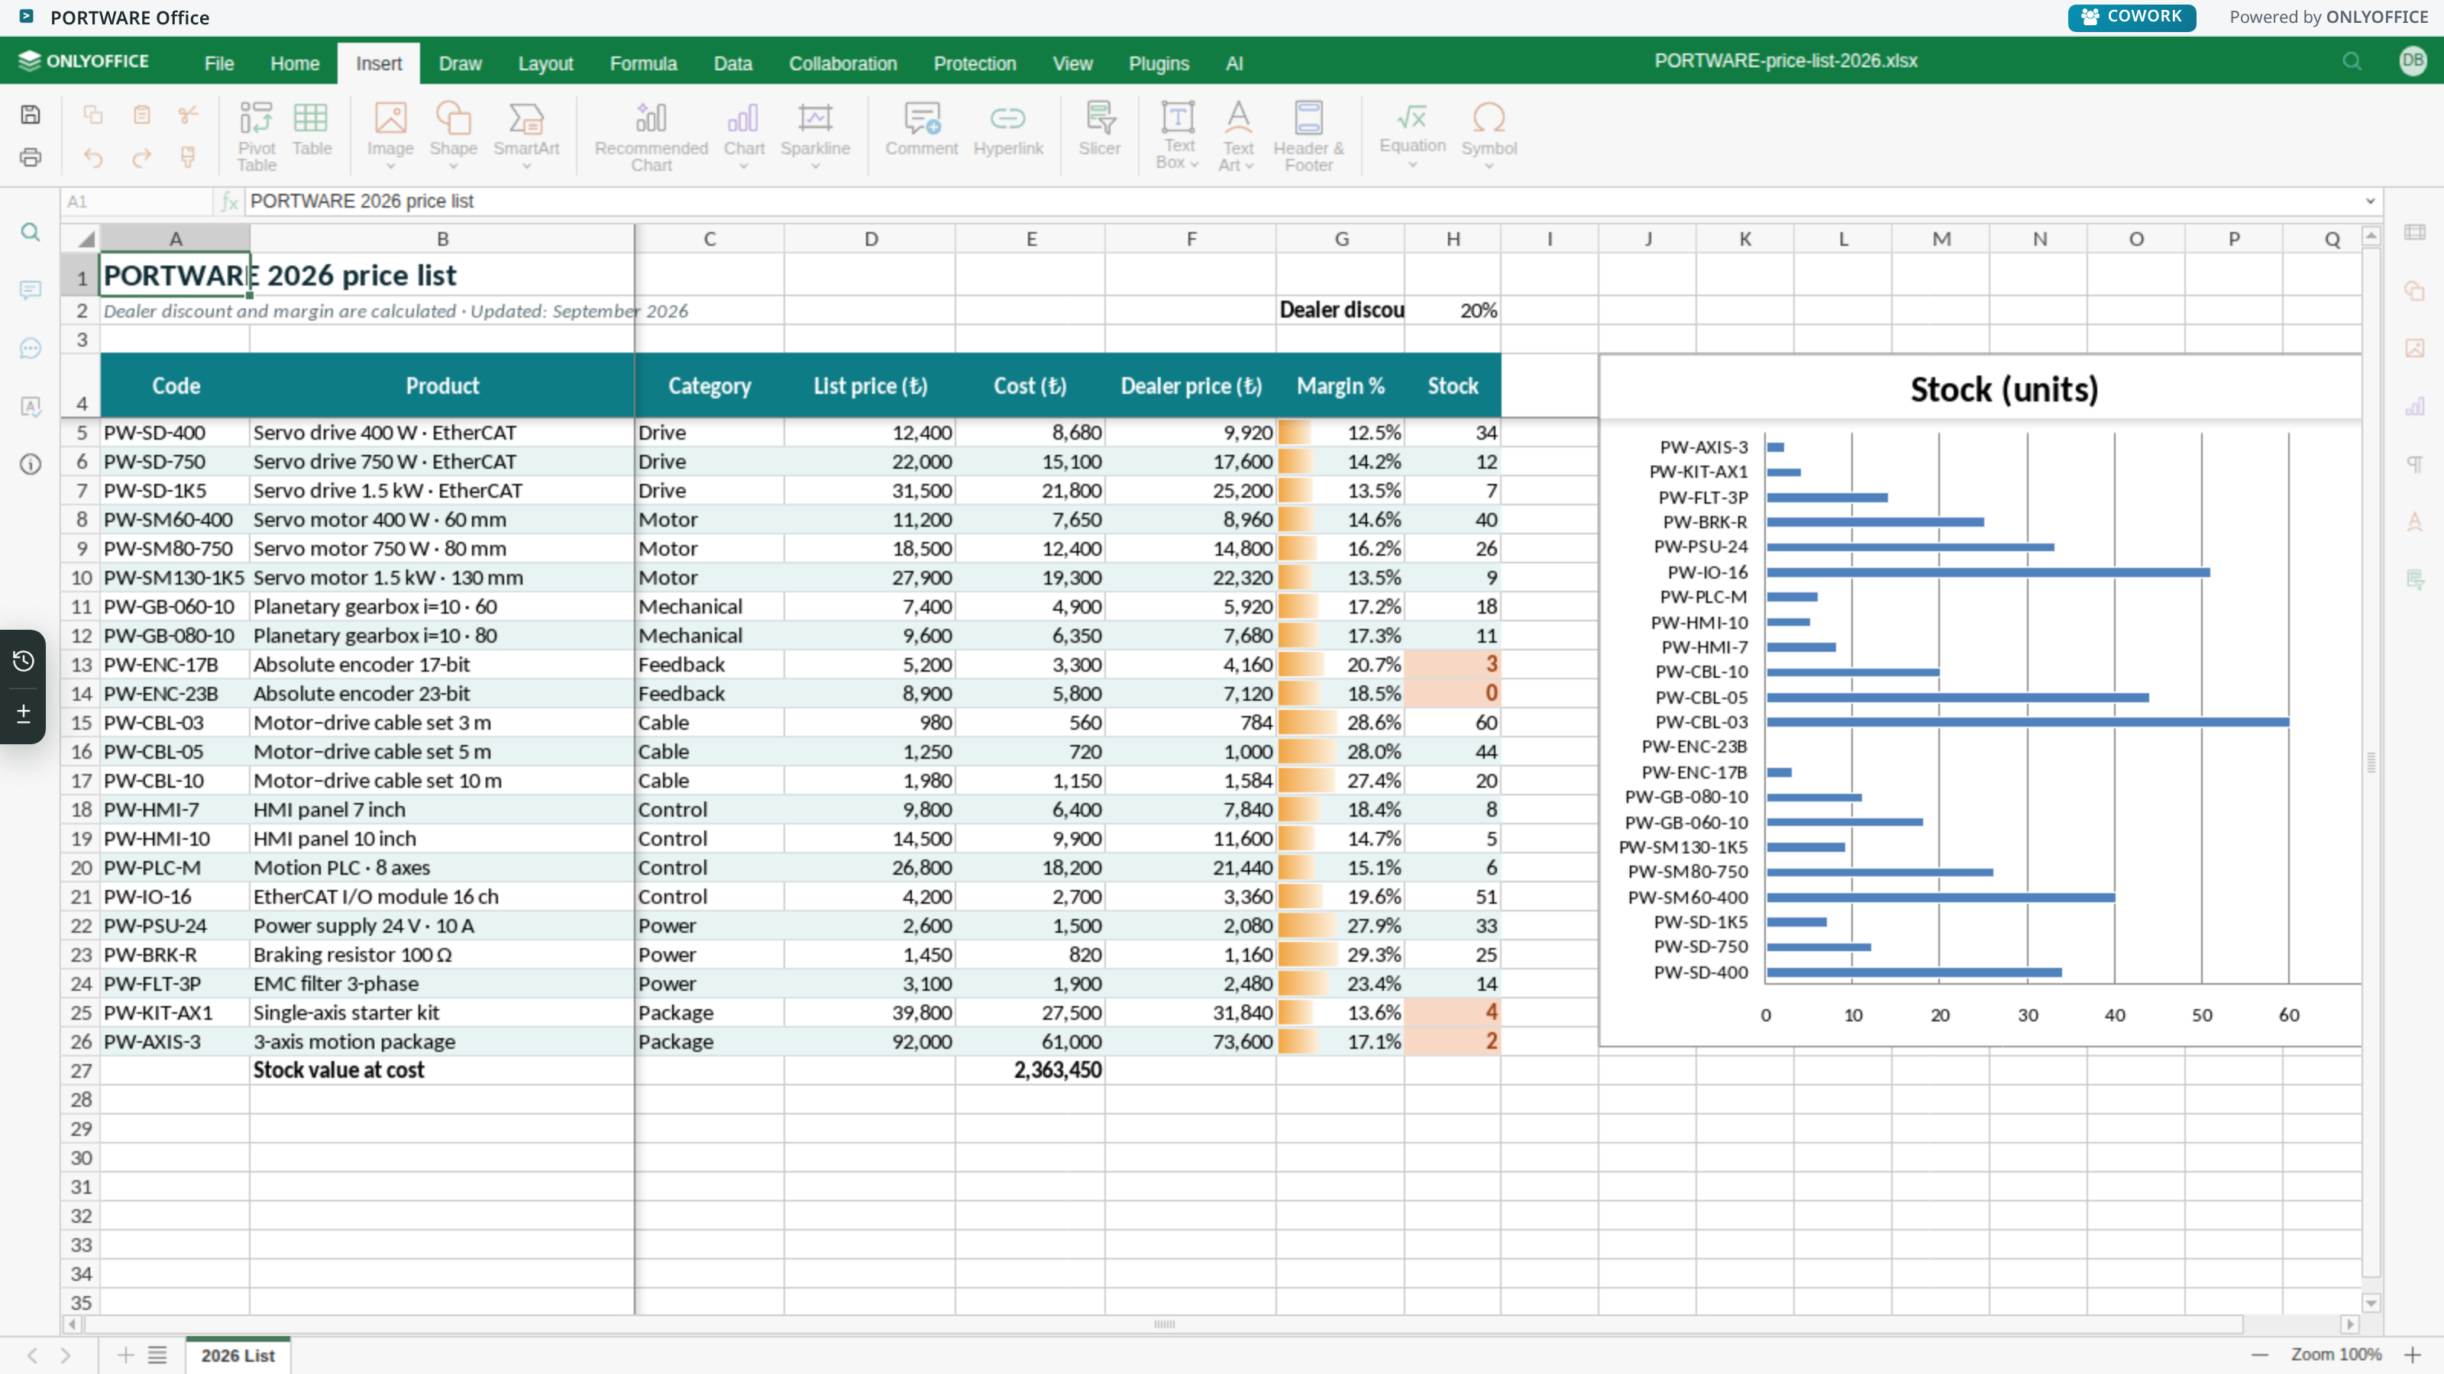Zoom out with the minus button

[x=2260, y=1354]
